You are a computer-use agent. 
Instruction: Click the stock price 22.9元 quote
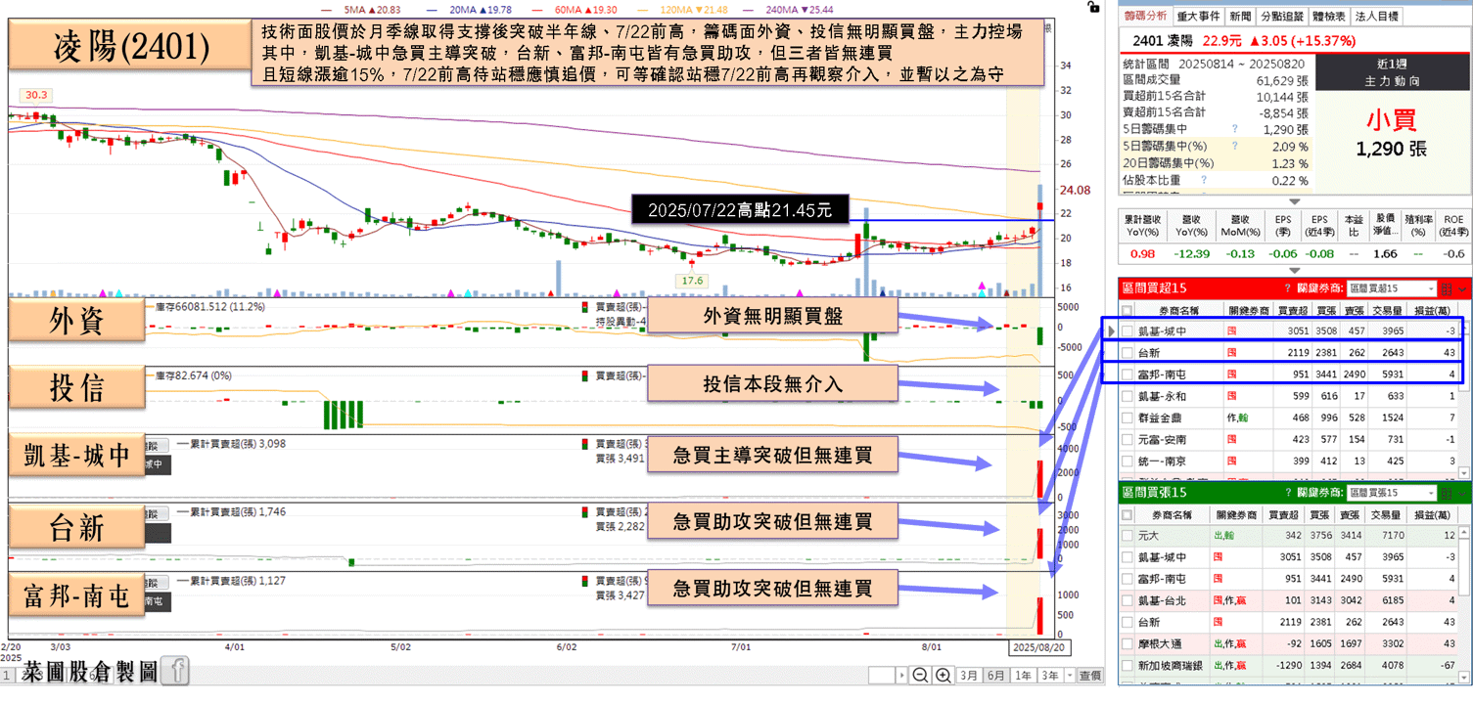point(1221,40)
